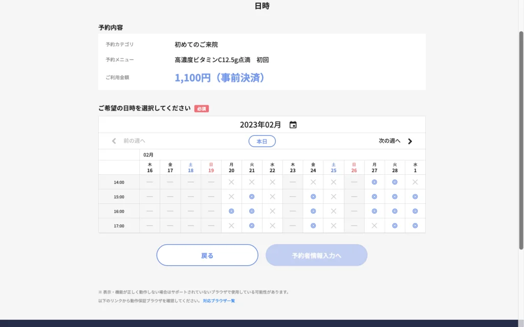Select the 14:00 slot on Tuesday 28
Screen dimensions: 524x327
[x=395, y=182]
